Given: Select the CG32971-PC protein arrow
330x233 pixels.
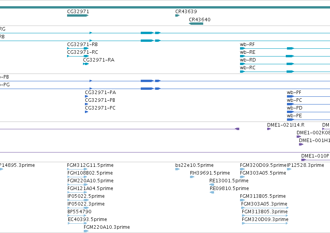Looking at the screenshot, I should [x=86, y=112].
